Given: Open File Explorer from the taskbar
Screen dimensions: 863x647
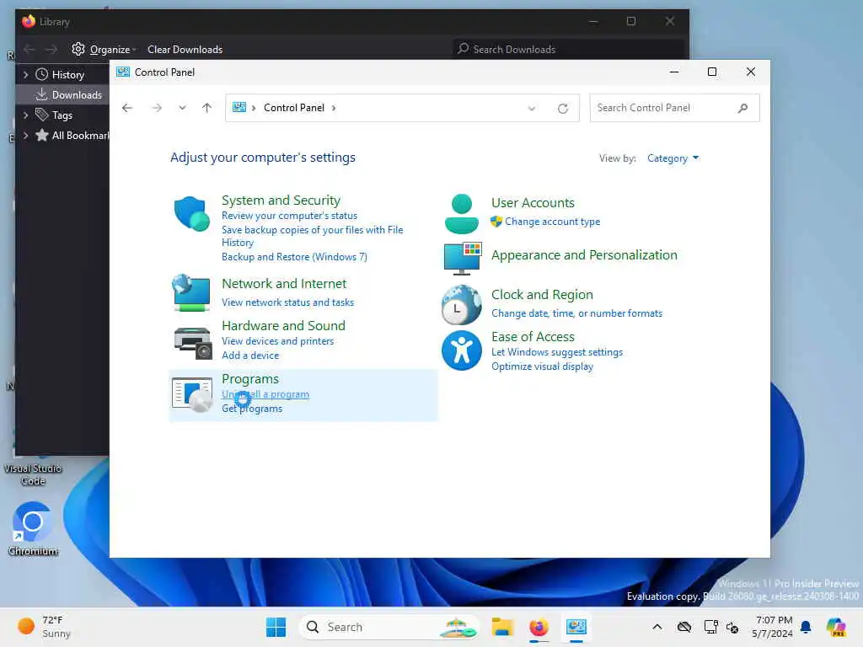Looking at the screenshot, I should pos(502,627).
